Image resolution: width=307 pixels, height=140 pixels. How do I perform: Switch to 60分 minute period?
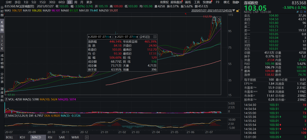tap(61, 2)
